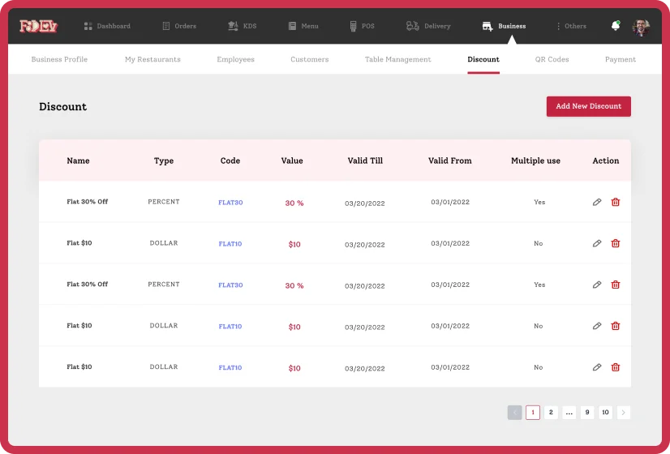Open the user profile avatar
The image size is (670, 454).
coord(641,27)
